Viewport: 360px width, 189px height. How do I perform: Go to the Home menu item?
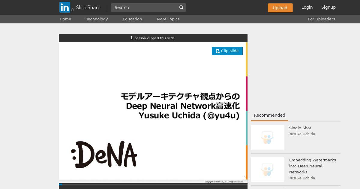point(65,19)
